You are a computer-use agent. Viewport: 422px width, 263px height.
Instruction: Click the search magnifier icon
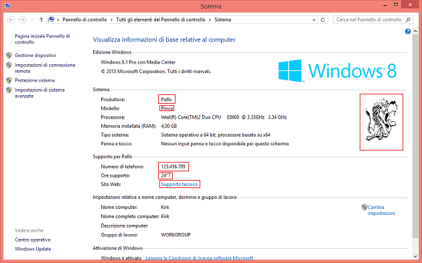[x=409, y=19]
